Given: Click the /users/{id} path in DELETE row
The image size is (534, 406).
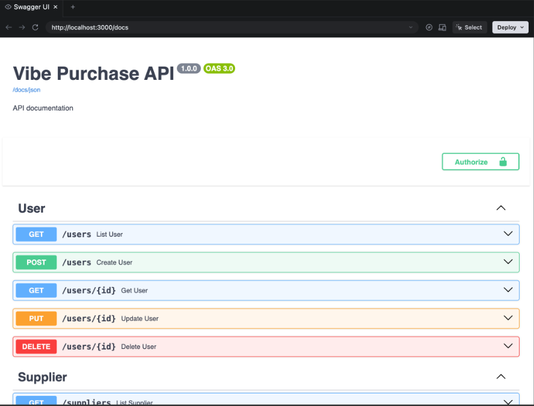Looking at the screenshot, I should [89, 347].
